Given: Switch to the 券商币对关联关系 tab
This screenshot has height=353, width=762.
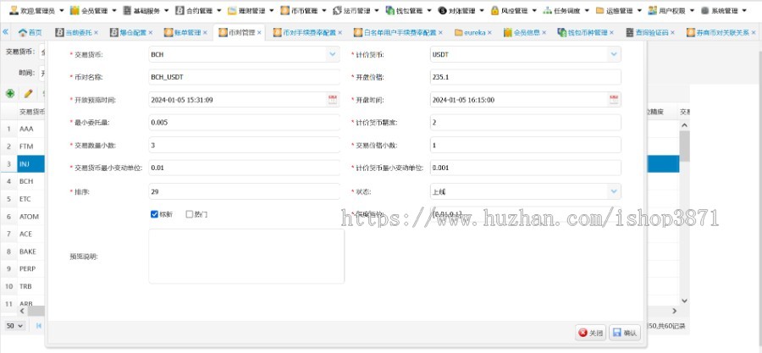Looking at the screenshot, I should (717, 32).
